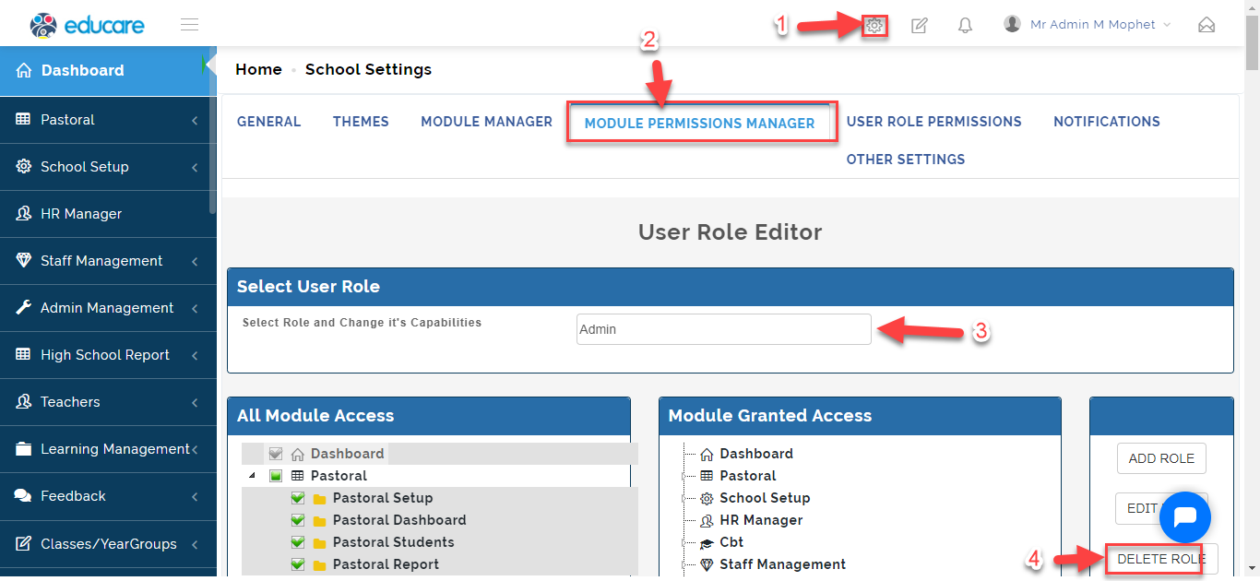Switch to the Notifications tab
Image resolution: width=1260 pixels, height=581 pixels.
click(1107, 122)
